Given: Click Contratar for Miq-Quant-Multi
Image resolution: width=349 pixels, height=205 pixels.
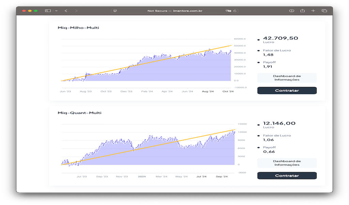Looking at the screenshot, I should (287, 175).
